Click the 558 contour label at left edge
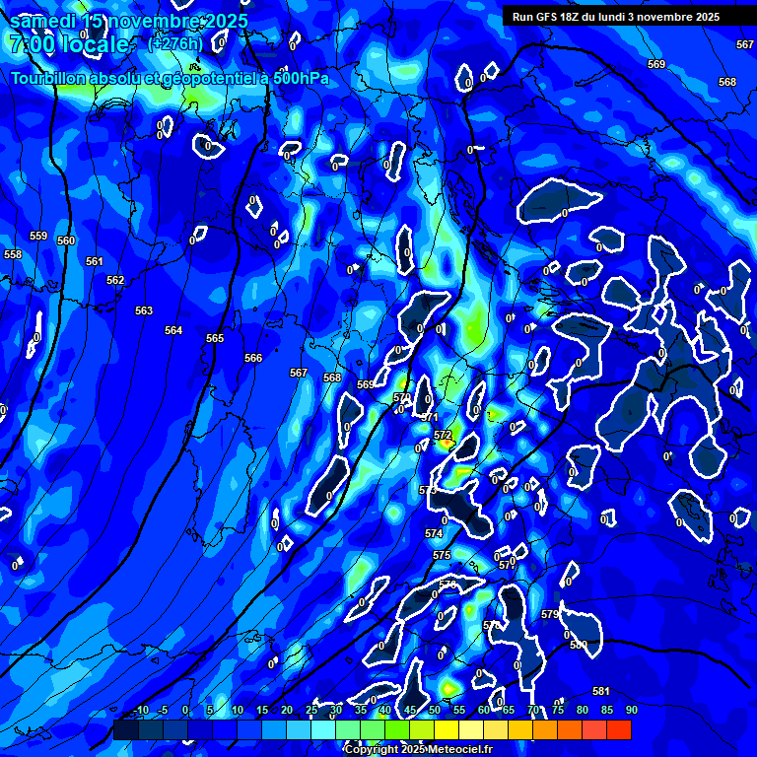The height and width of the screenshot is (757, 757). pyautogui.click(x=13, y=254)
